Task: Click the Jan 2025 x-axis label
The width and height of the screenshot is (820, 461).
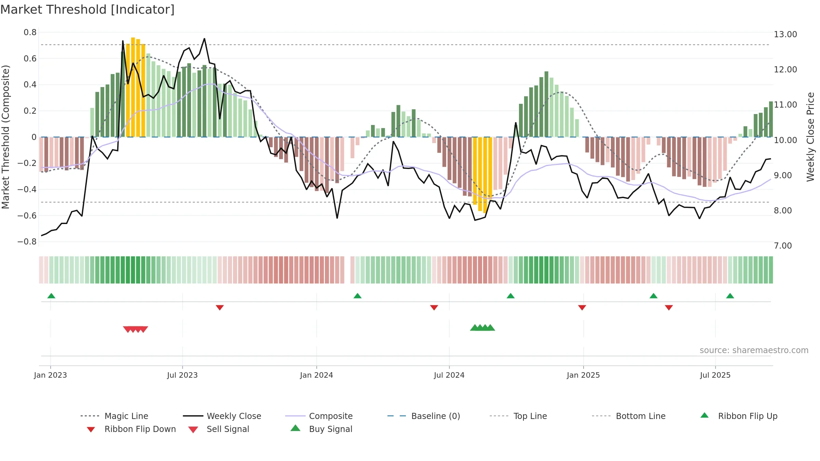Action: click(x=584, y=375)
